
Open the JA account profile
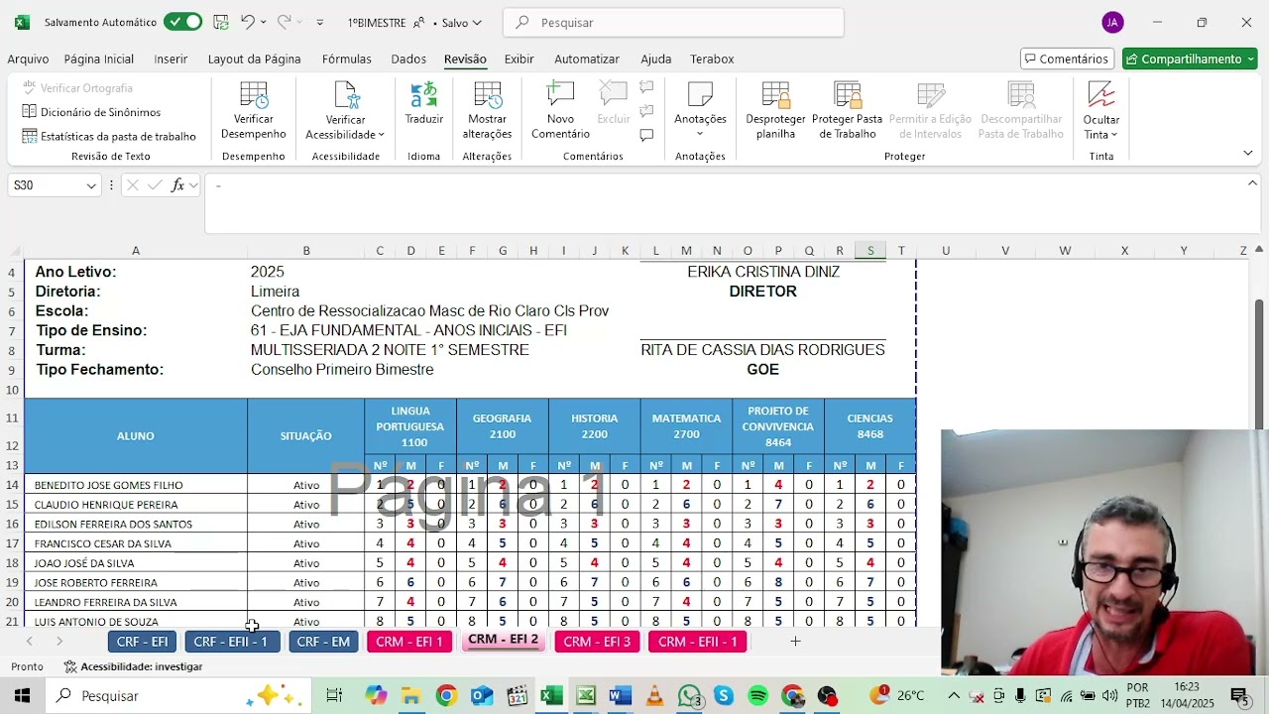point(1112,22)
